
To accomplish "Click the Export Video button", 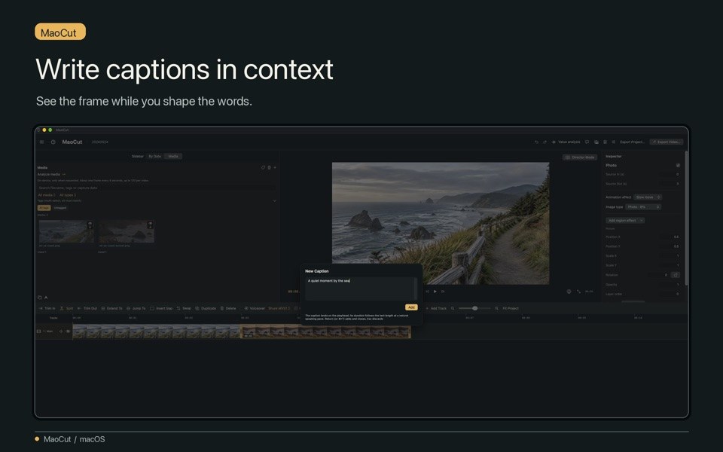I will [x=667, y=142].
